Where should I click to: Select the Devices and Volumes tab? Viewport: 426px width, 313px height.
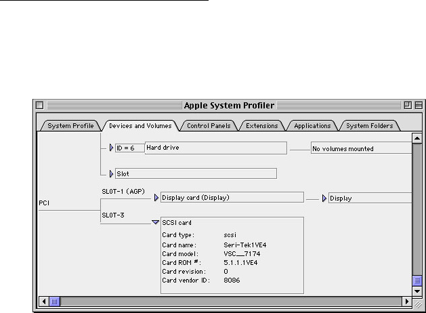[140, 126]
